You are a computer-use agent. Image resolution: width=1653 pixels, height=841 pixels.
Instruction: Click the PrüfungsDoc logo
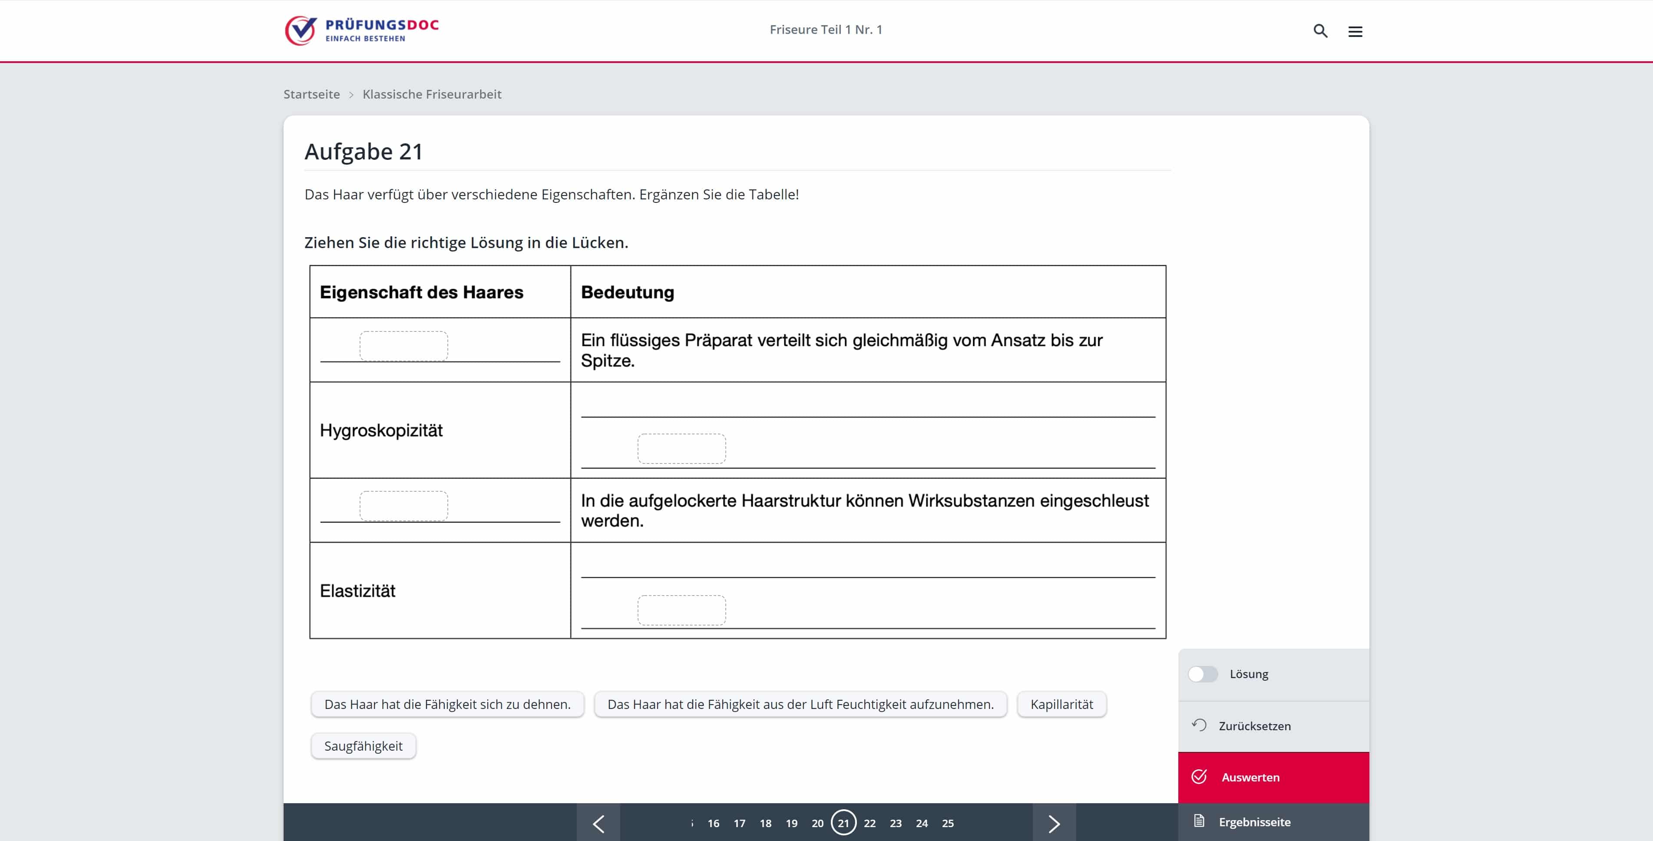click(x=362, y=30)
